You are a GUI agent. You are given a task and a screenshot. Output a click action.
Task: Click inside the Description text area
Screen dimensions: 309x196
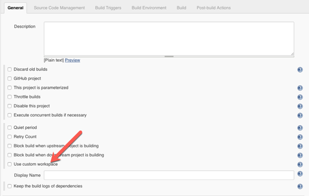point(169,38)
